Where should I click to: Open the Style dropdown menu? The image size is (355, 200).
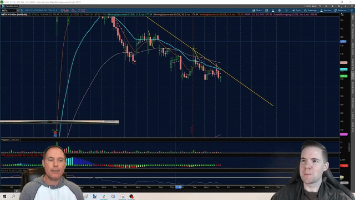(x=296, y=11)
